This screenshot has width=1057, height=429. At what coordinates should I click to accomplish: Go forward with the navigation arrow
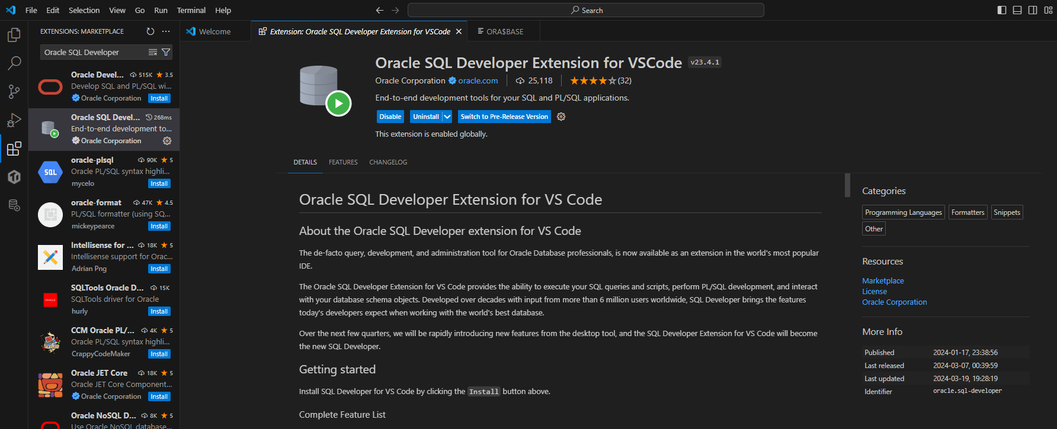pos(395,10)
